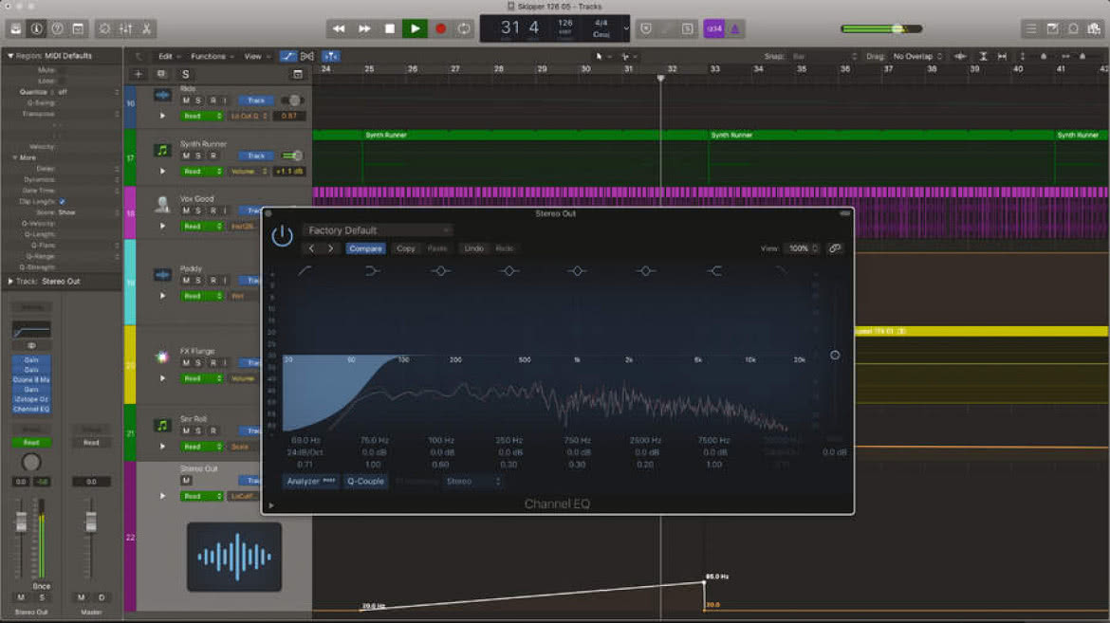The width and height of the screenshot is (1110, 623).
Task: Open the Editors scissors icon
Action: tap(146, 29)
